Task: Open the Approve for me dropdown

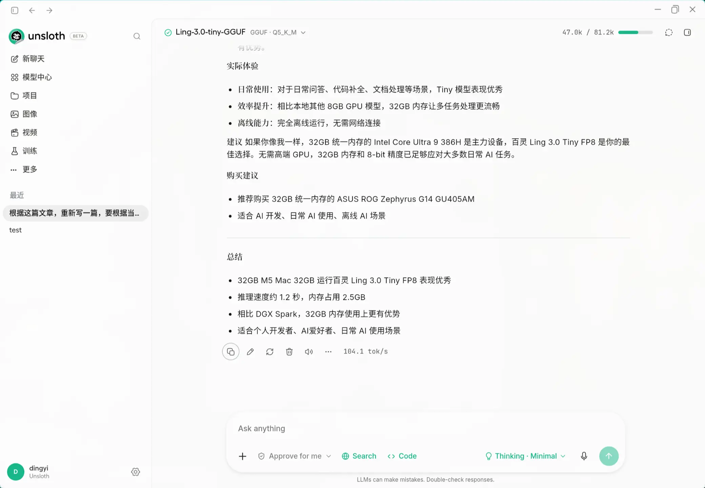Action: [295, 456]
